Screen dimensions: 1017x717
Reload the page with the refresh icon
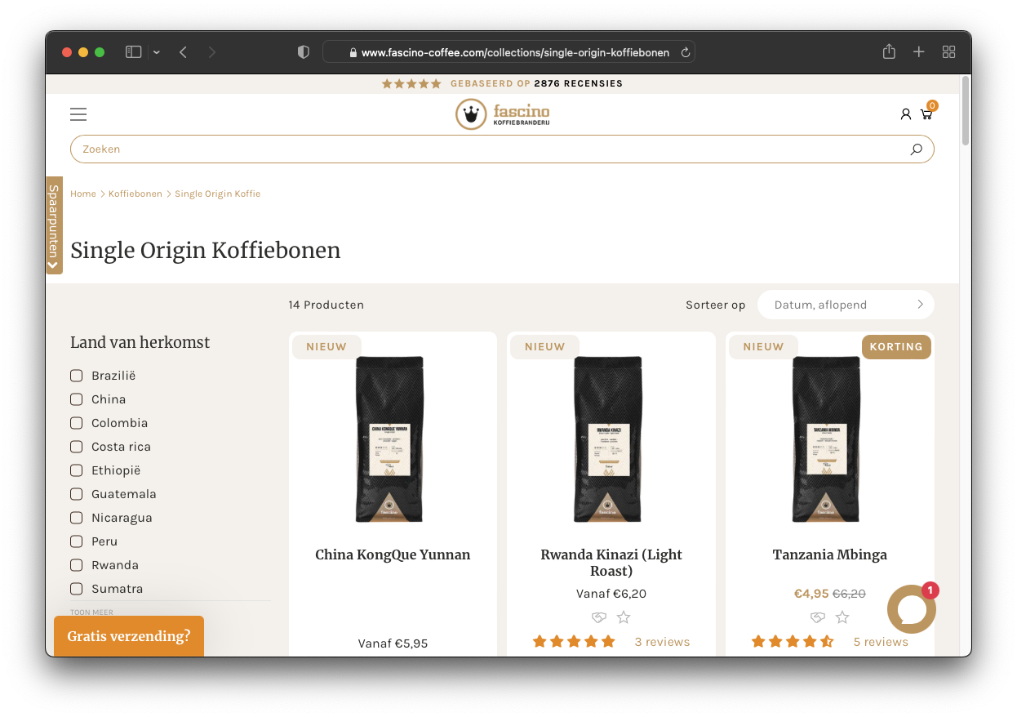click(686, 52)
